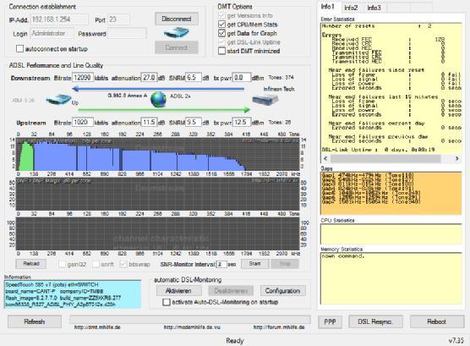Click the bit allocation per tone graph
This screenshot has height=346, width=470.
coord(158,154)
